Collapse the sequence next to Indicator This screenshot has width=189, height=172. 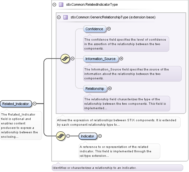(68, 136)
